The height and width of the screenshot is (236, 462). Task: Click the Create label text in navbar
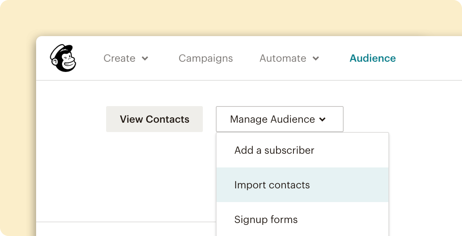pos(119,58)
